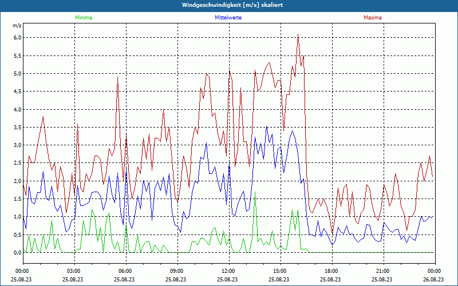Click the 4,5 y-axis value
This screenshot has height=286, width=458.
point(18,92)
